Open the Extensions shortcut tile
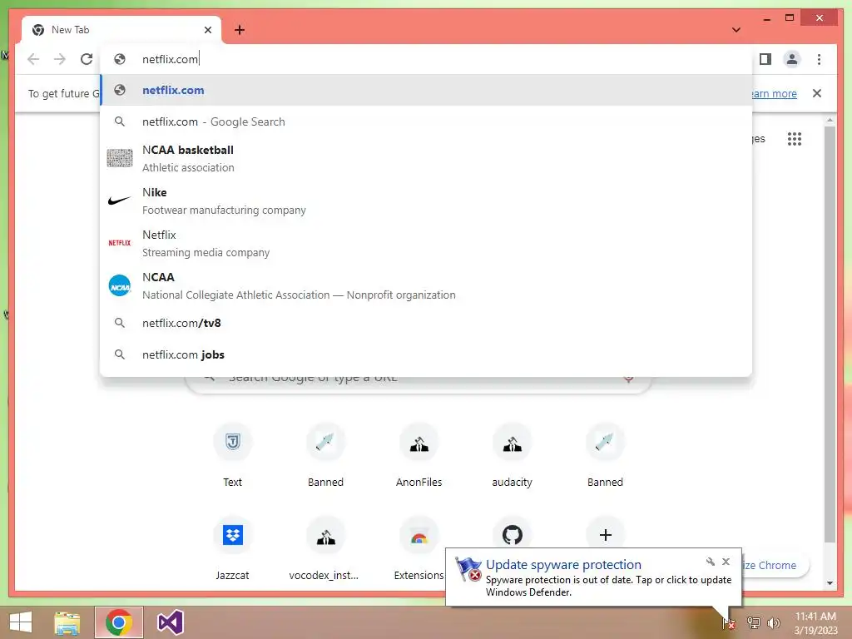Viewport: 852px width, 639px height. click(x=419, y=549)
